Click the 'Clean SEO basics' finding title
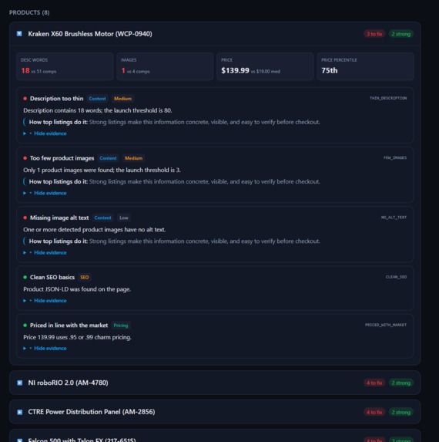Viewport: 439px width, 442px height. point(52,278)
